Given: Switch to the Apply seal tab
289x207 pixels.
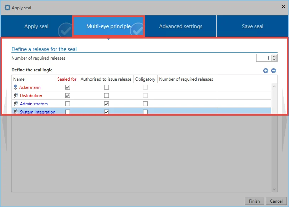Looking at the screenshot, I should 36,26.
